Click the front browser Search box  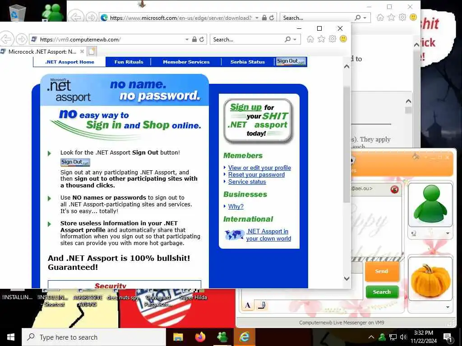click(x=248, y=40)
